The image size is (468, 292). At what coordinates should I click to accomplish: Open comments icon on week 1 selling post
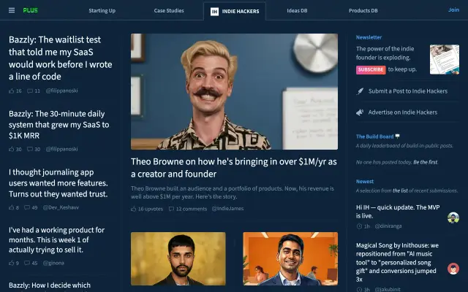coord(27,263)
